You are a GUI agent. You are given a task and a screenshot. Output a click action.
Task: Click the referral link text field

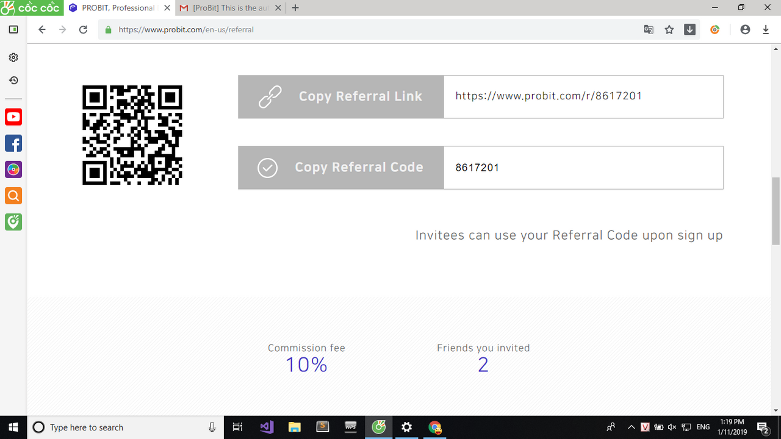tap(583, 96)
